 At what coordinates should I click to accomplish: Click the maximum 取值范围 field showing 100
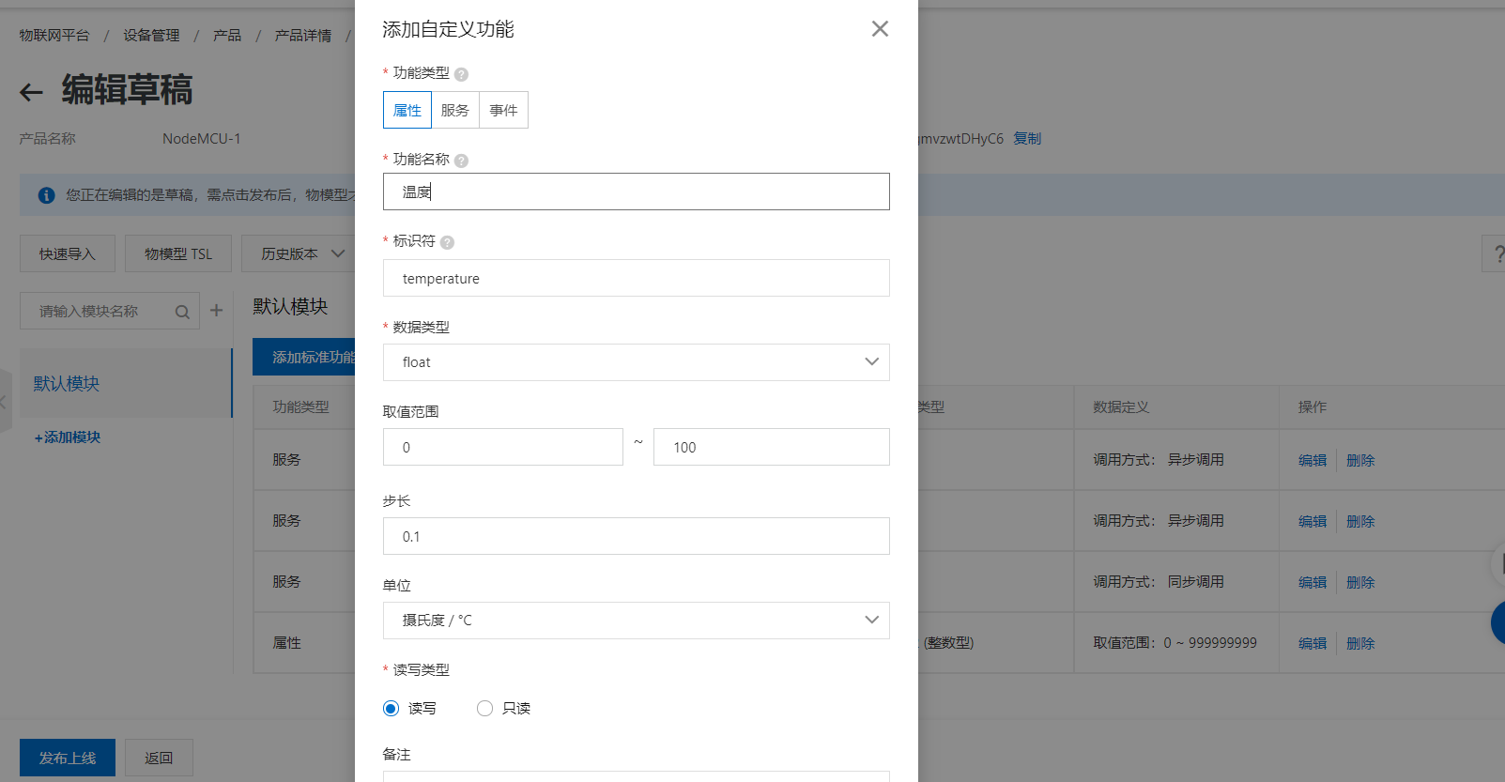pyautogui.click(x=772, y=447)
